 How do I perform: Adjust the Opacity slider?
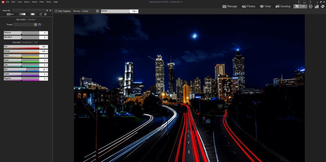115,11
